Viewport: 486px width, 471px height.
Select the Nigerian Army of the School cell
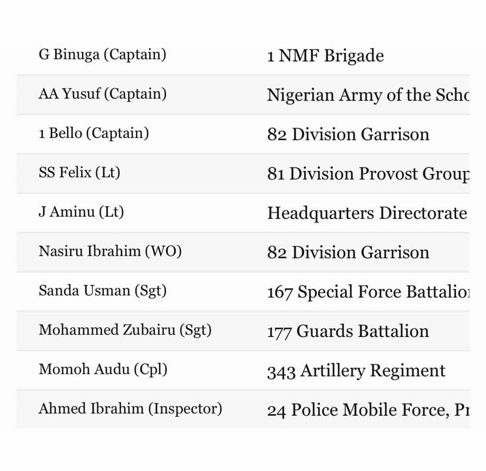click(367, 95)
